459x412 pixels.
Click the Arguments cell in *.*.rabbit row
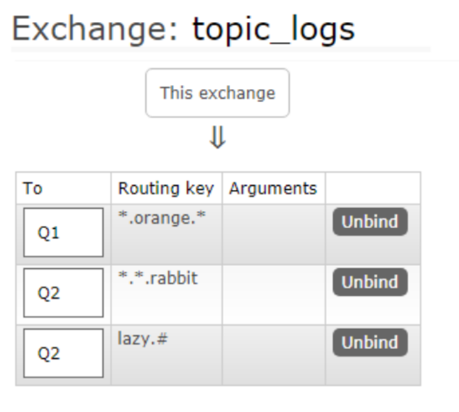(x=274, y=294)
